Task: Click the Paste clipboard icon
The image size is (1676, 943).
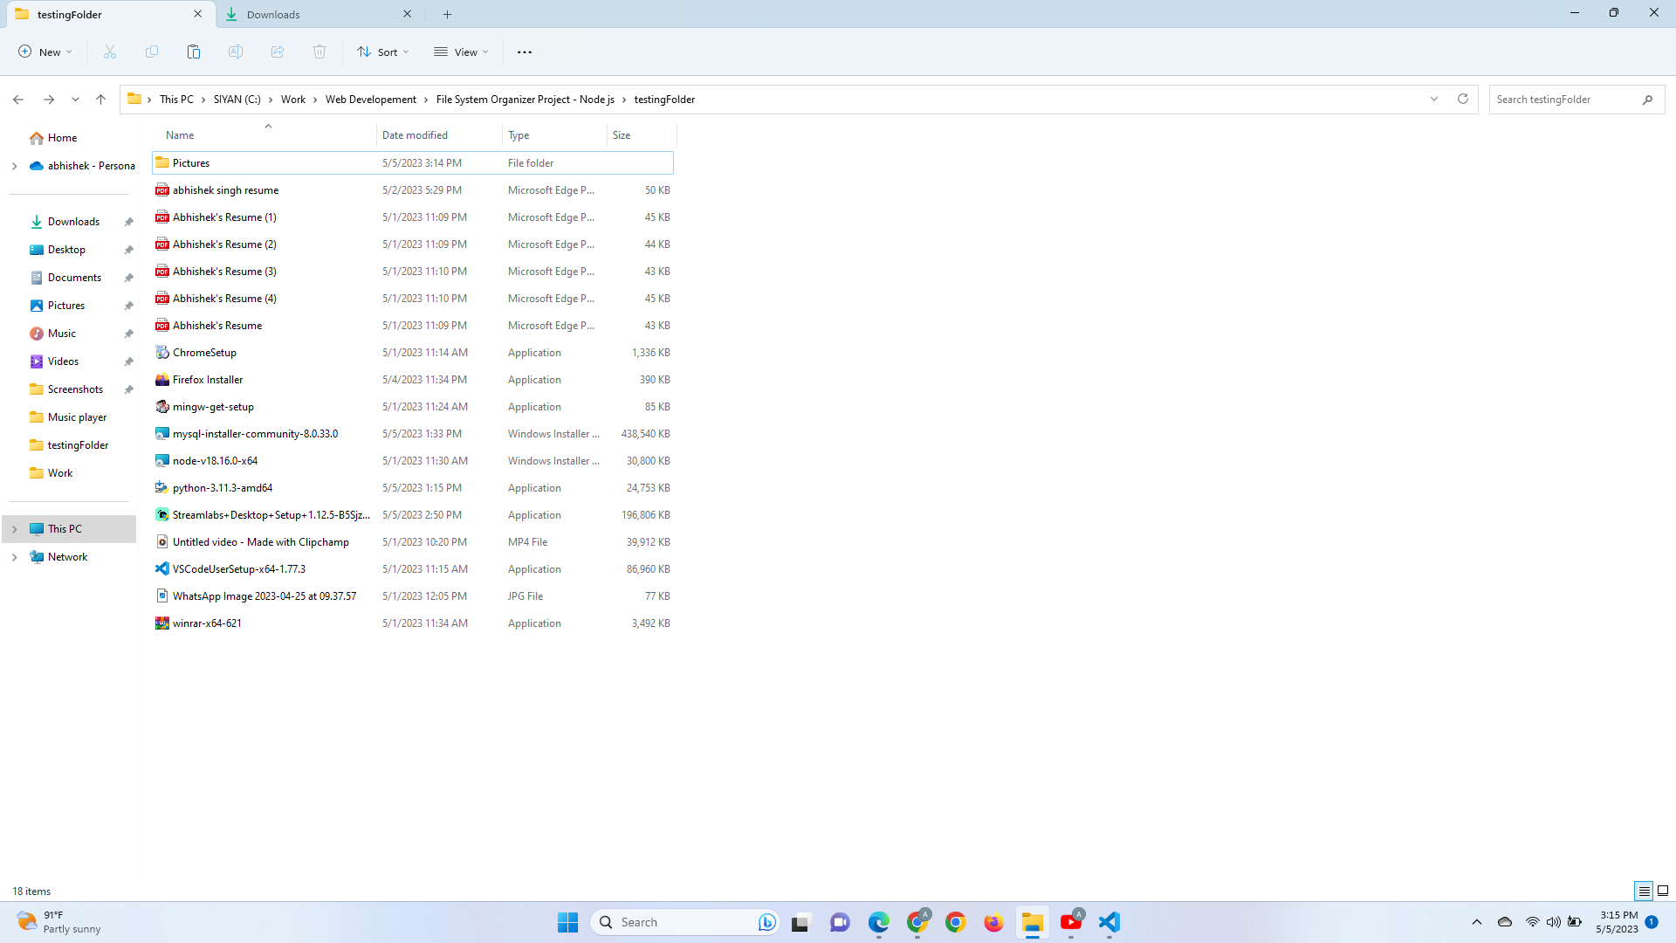Action: pos(194,52)
